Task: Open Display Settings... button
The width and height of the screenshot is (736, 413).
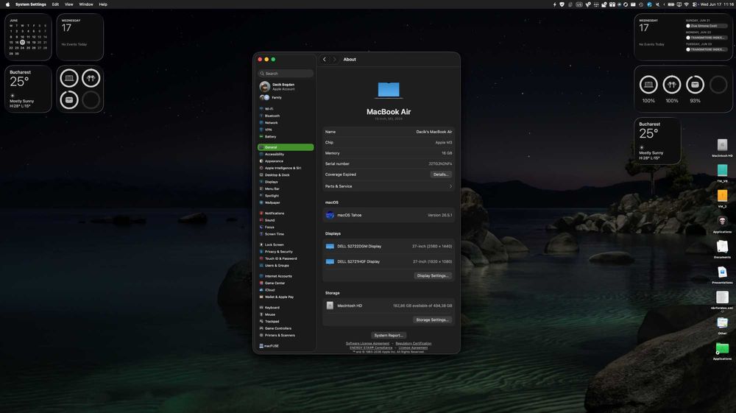Action: pos(432,276)
